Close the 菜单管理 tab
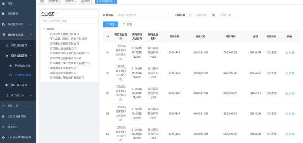 (x=59, y=2)
